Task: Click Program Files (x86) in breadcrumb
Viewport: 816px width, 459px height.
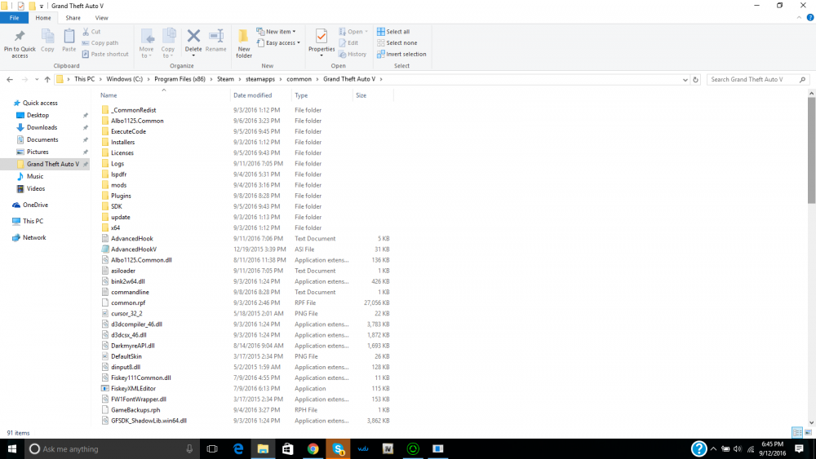Action: tap(180, 79)
